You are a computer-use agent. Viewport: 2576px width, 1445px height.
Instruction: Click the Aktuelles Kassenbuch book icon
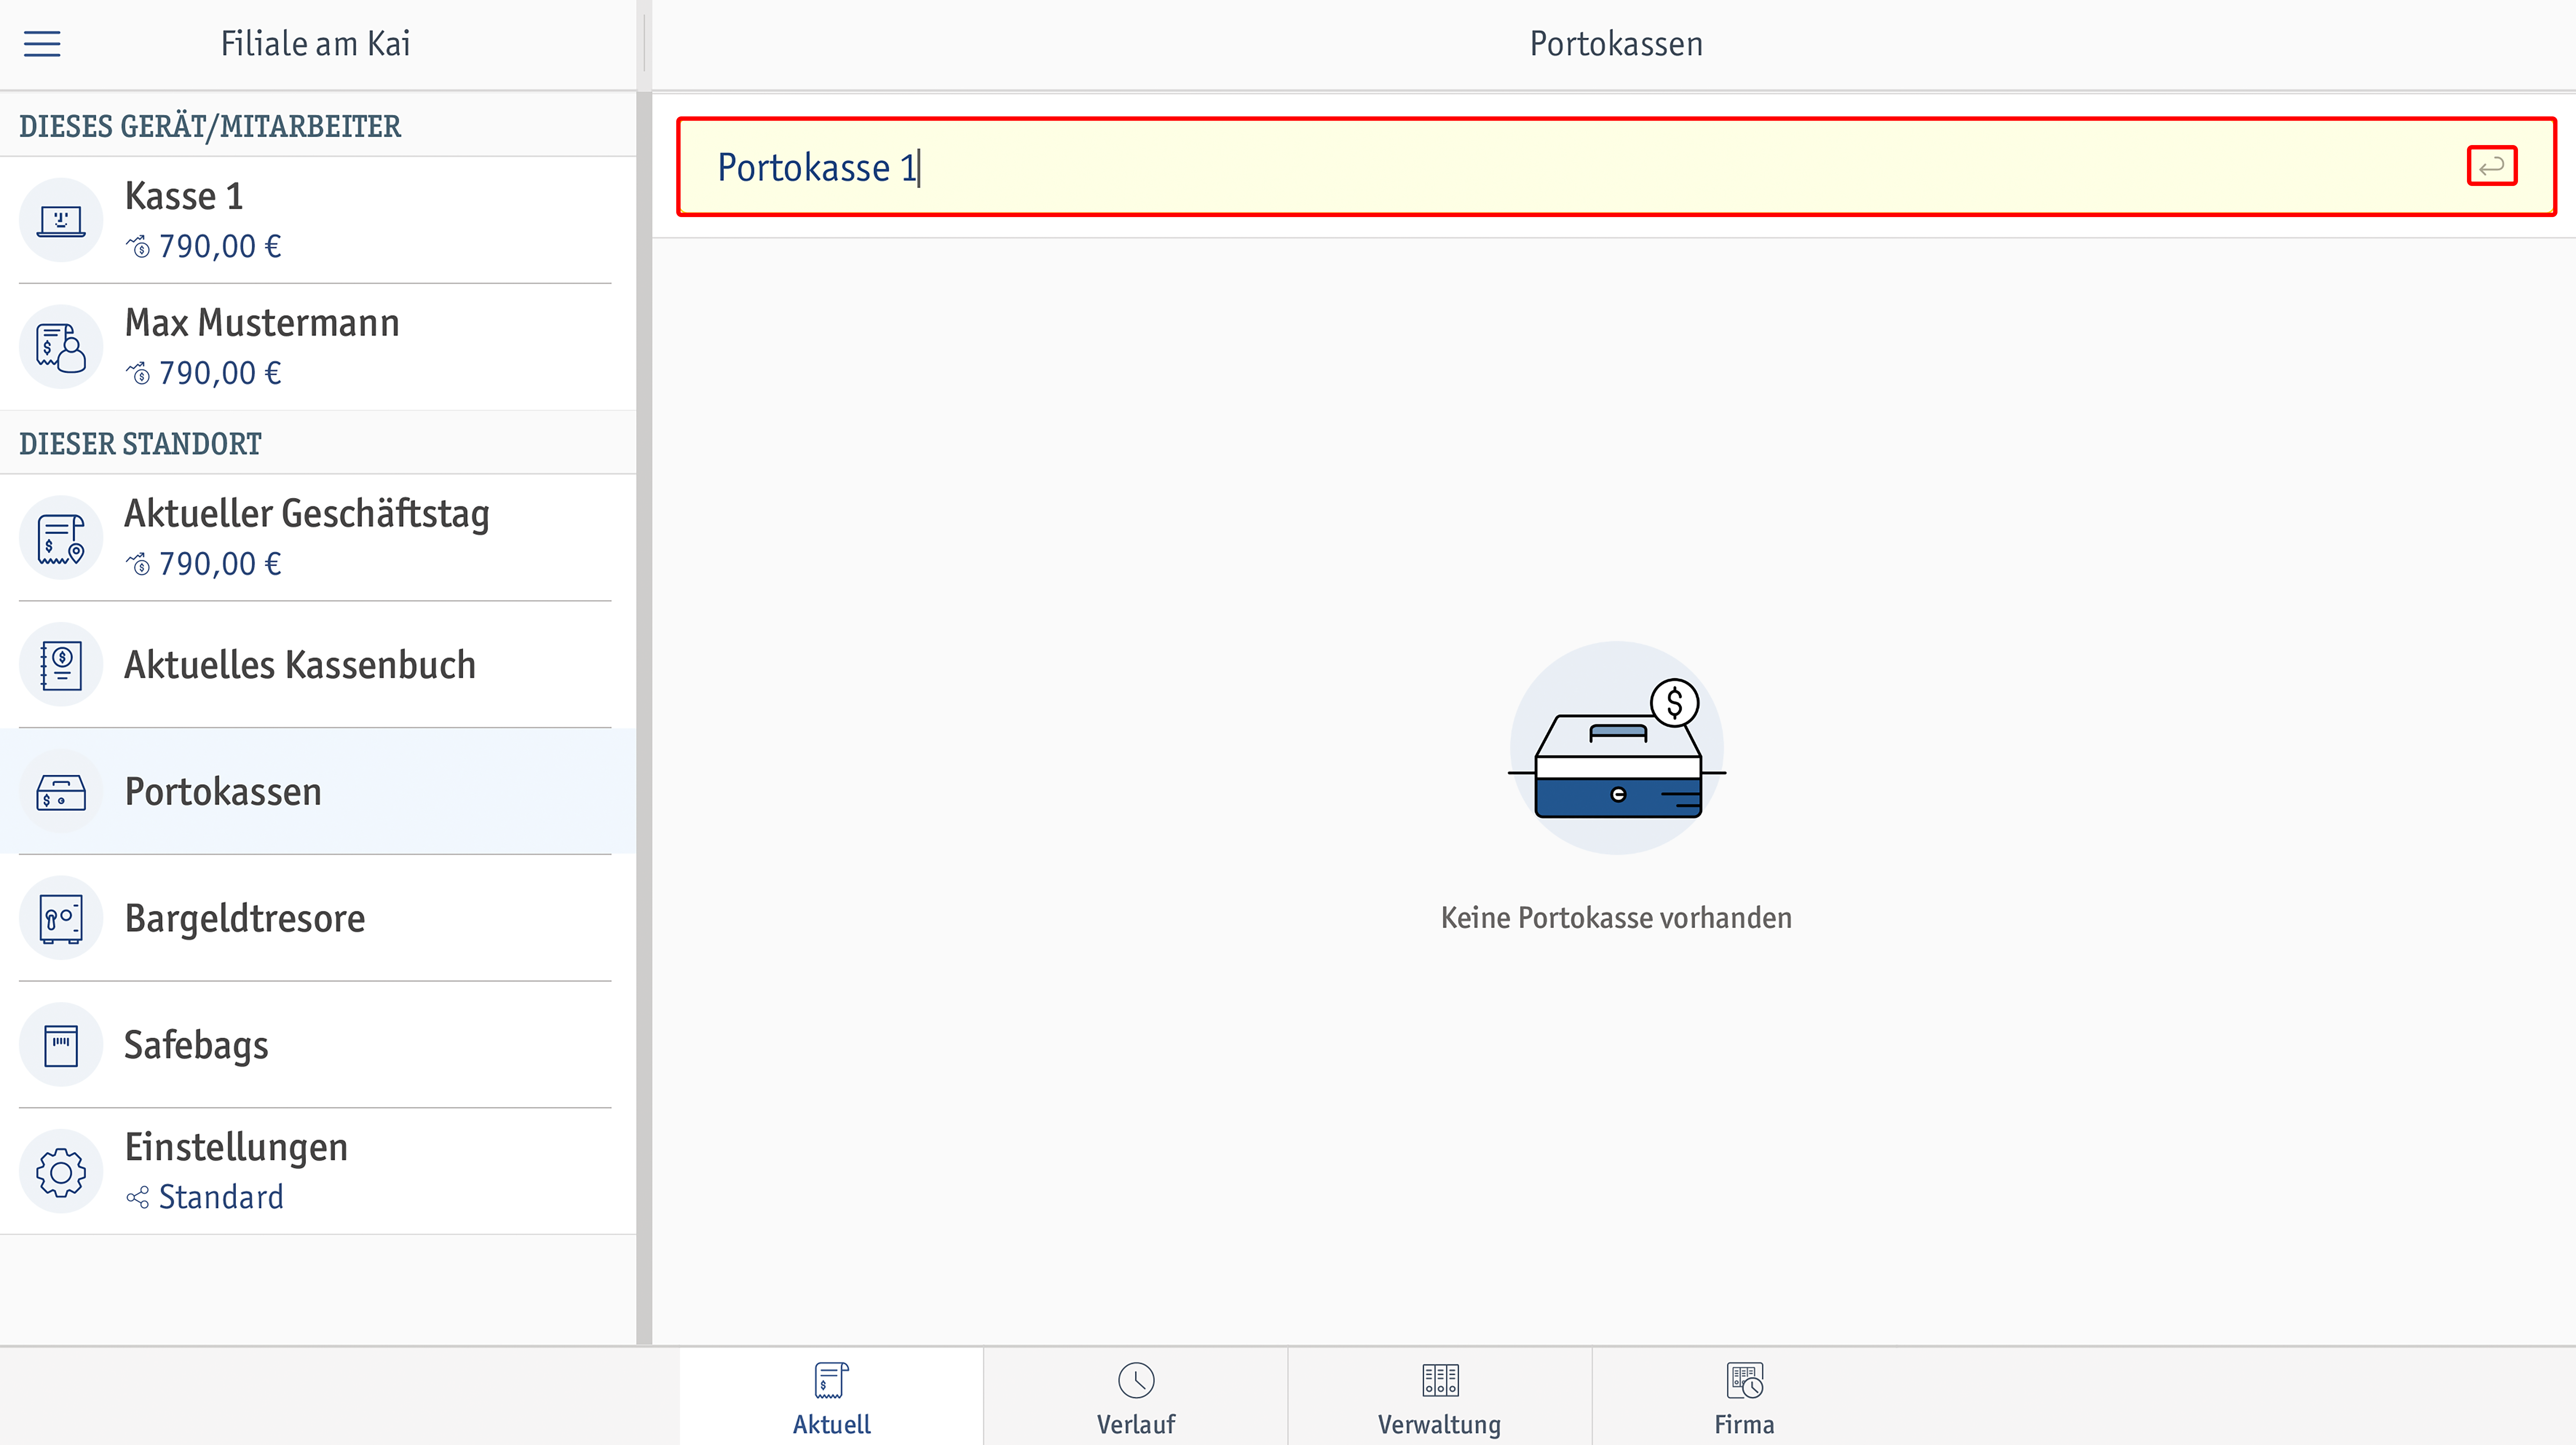(61, 665)
